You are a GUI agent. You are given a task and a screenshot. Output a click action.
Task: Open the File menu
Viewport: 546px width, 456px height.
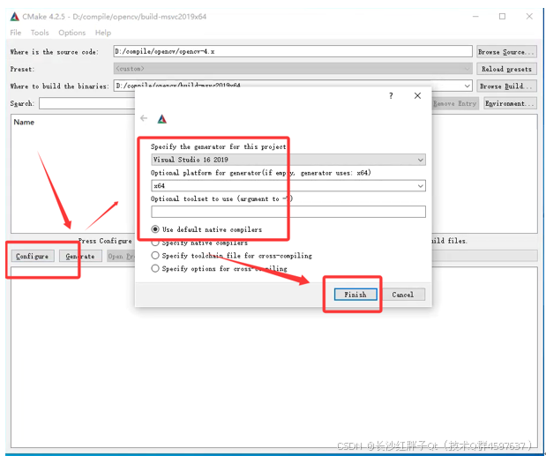[15, 33]
